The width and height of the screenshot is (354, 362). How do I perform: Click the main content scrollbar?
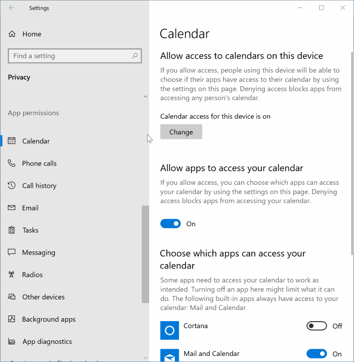(352, 153)
